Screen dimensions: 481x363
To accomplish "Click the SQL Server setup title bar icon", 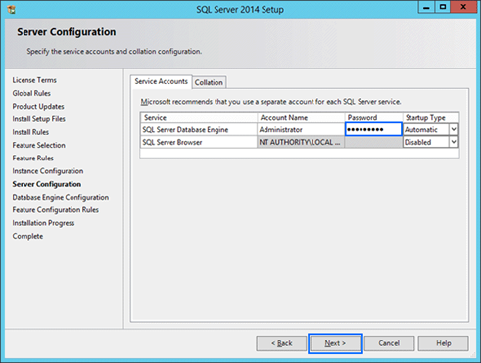I will pos(12,10).
